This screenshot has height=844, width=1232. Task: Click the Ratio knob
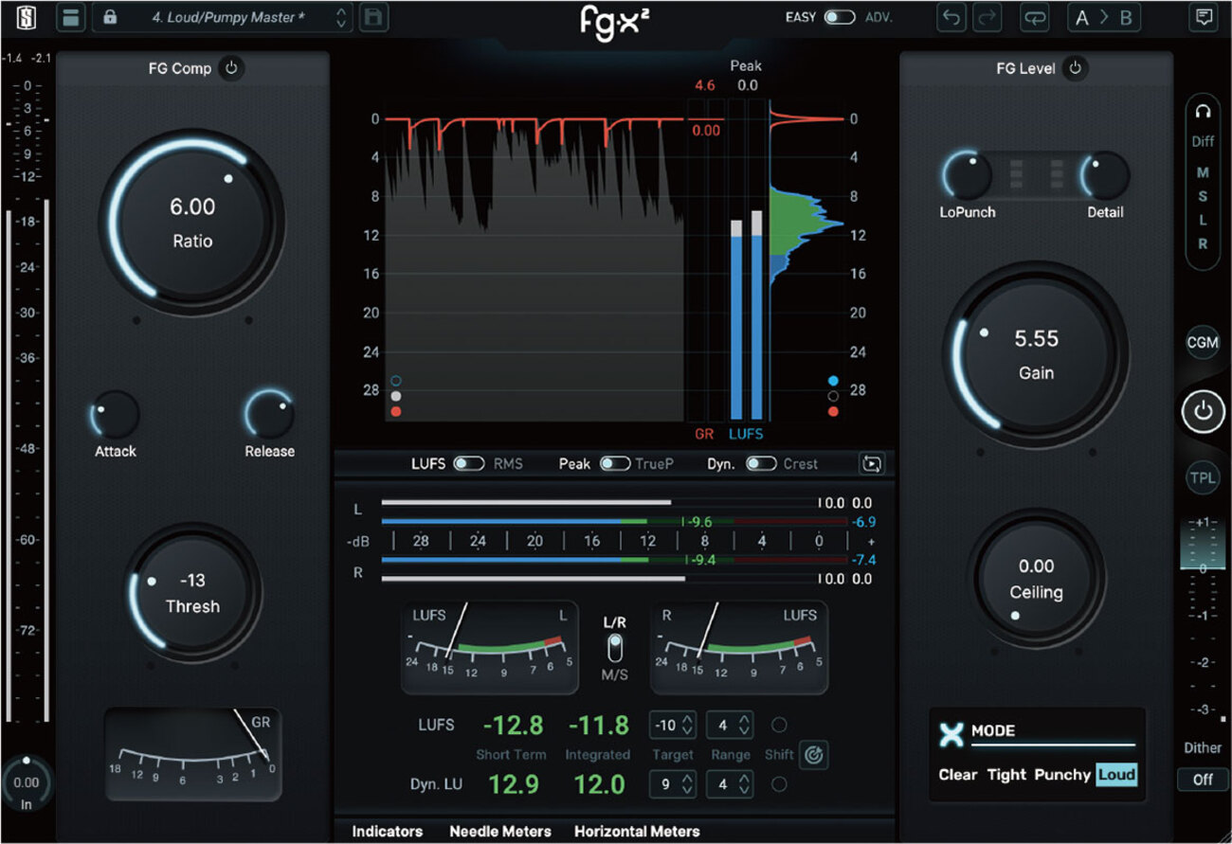tap(192, 224)
